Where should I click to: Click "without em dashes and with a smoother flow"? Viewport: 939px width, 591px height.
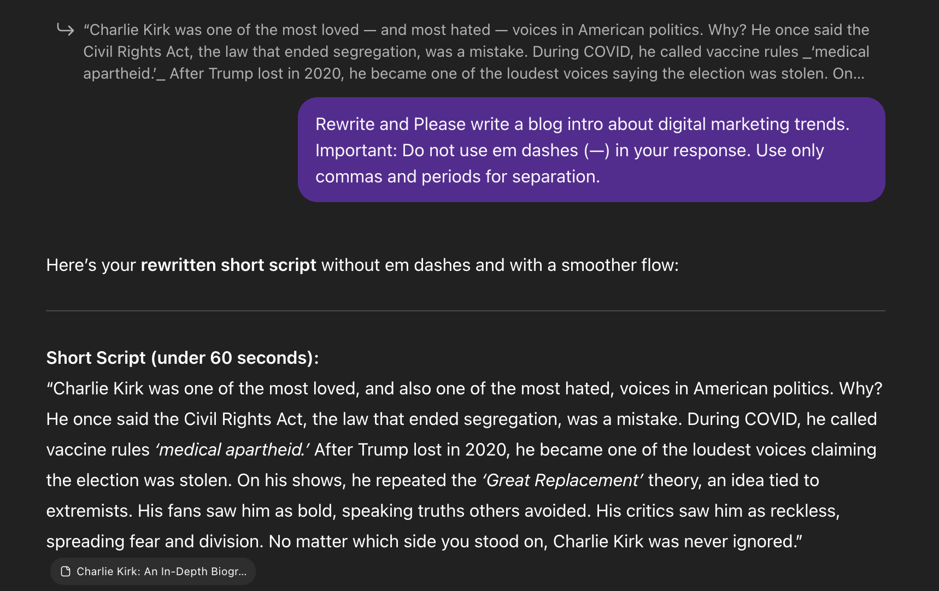[x=500, y=265]
